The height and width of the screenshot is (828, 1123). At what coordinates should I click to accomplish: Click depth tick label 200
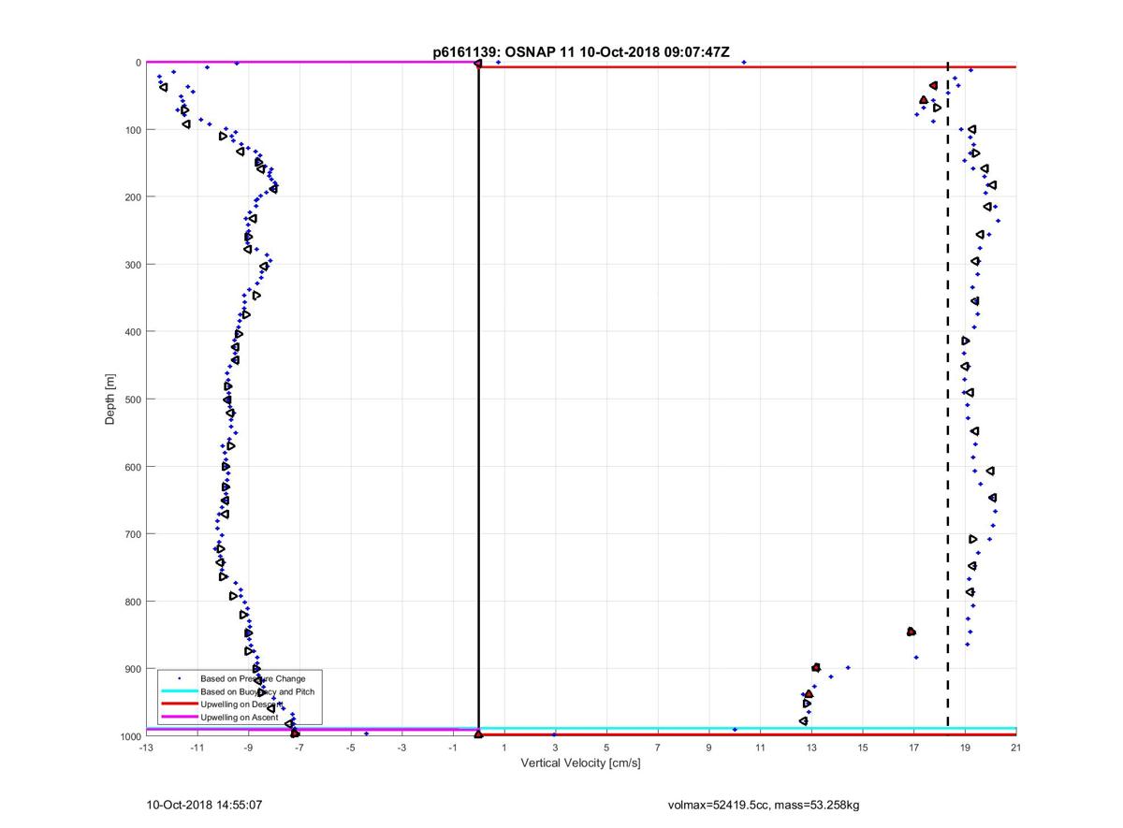click(134, 197)
